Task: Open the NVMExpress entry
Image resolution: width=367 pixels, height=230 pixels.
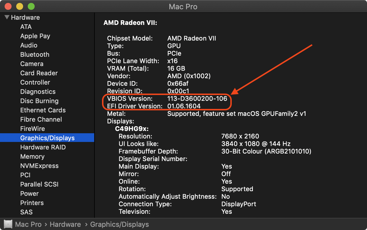Action: [39, 166]
